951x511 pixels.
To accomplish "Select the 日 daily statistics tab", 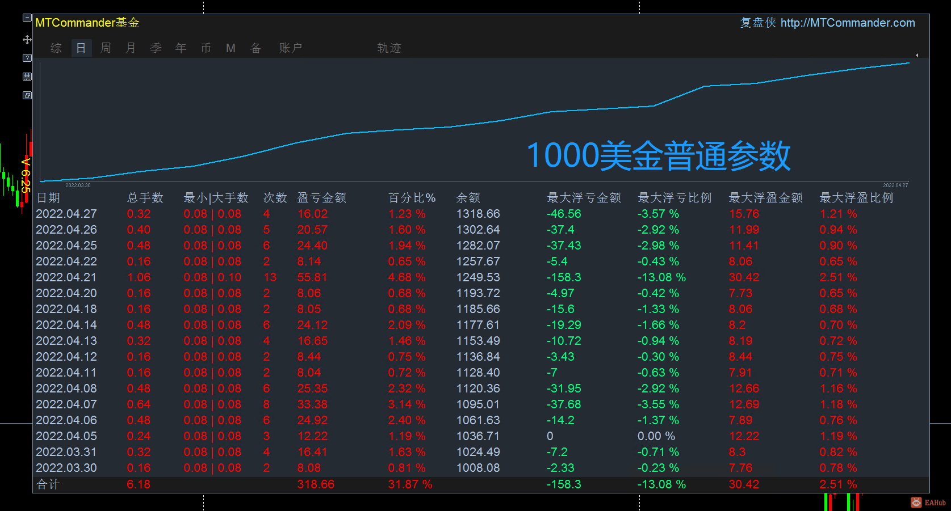I will click(x=81, y=48).
